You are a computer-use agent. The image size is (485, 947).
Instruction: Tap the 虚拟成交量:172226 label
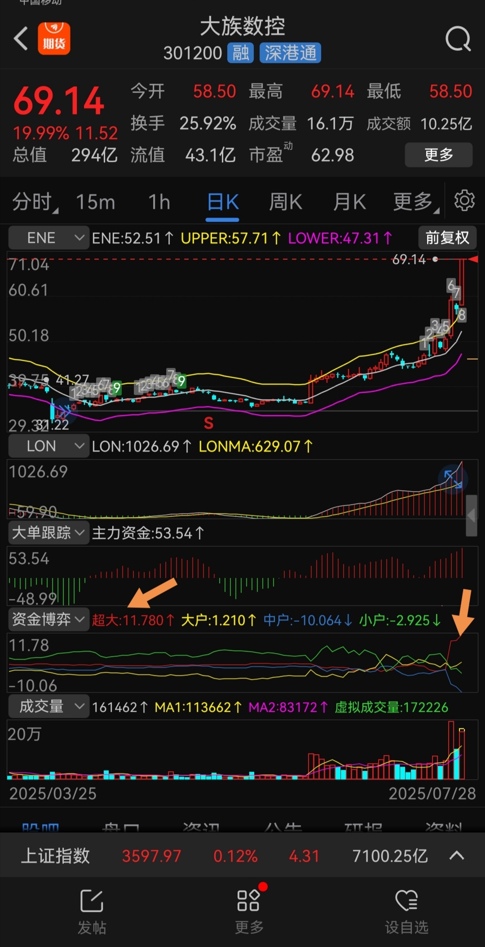point(392,707)
